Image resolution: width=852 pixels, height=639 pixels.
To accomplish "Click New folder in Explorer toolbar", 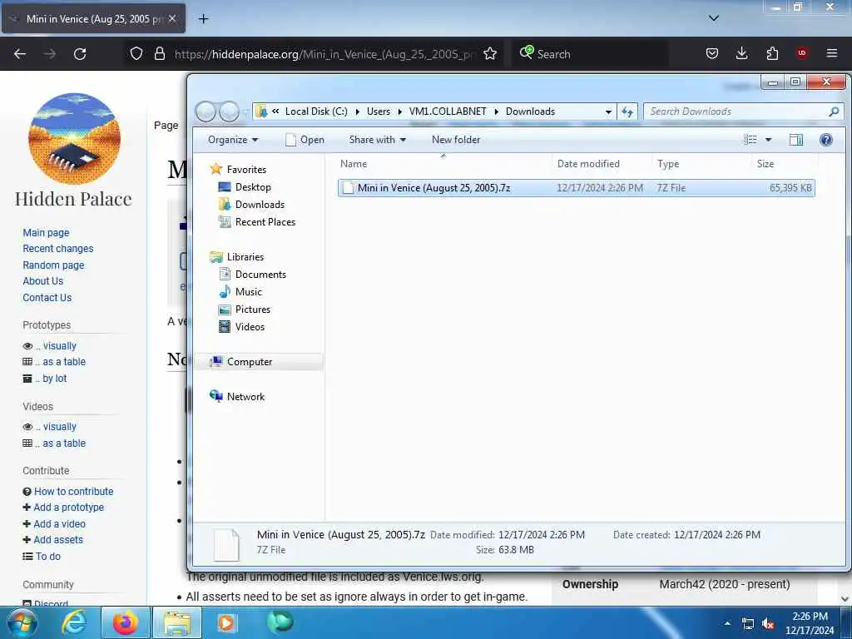I will 456,140.
